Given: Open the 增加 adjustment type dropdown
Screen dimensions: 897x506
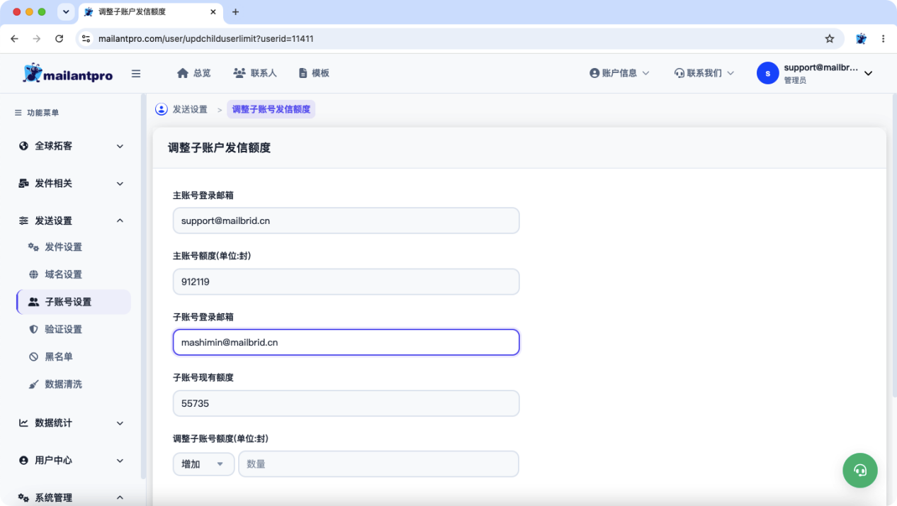Looking at the screenshot, I should point(203,464).
